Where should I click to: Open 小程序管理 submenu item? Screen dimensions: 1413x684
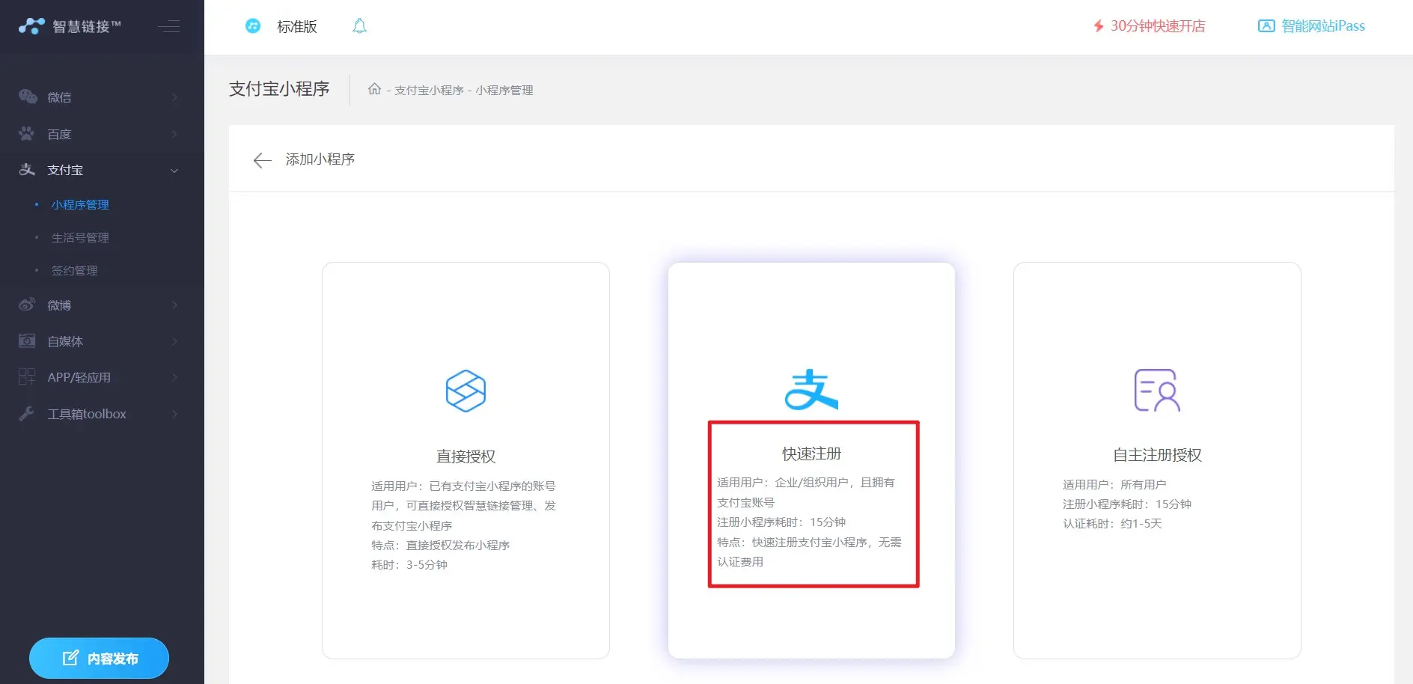tap(80, 205)
